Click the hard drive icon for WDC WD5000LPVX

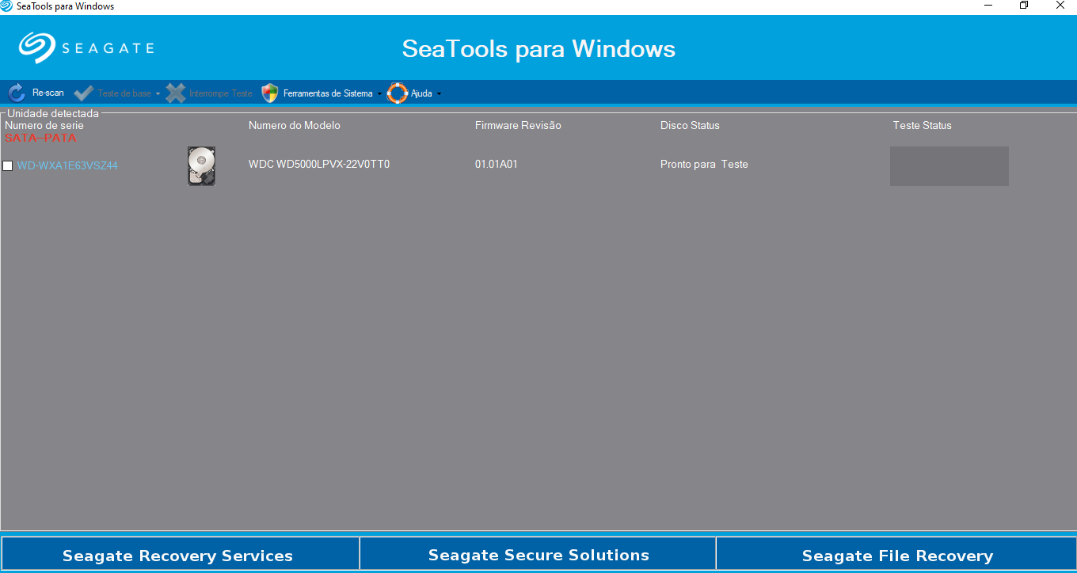[201, 165]
